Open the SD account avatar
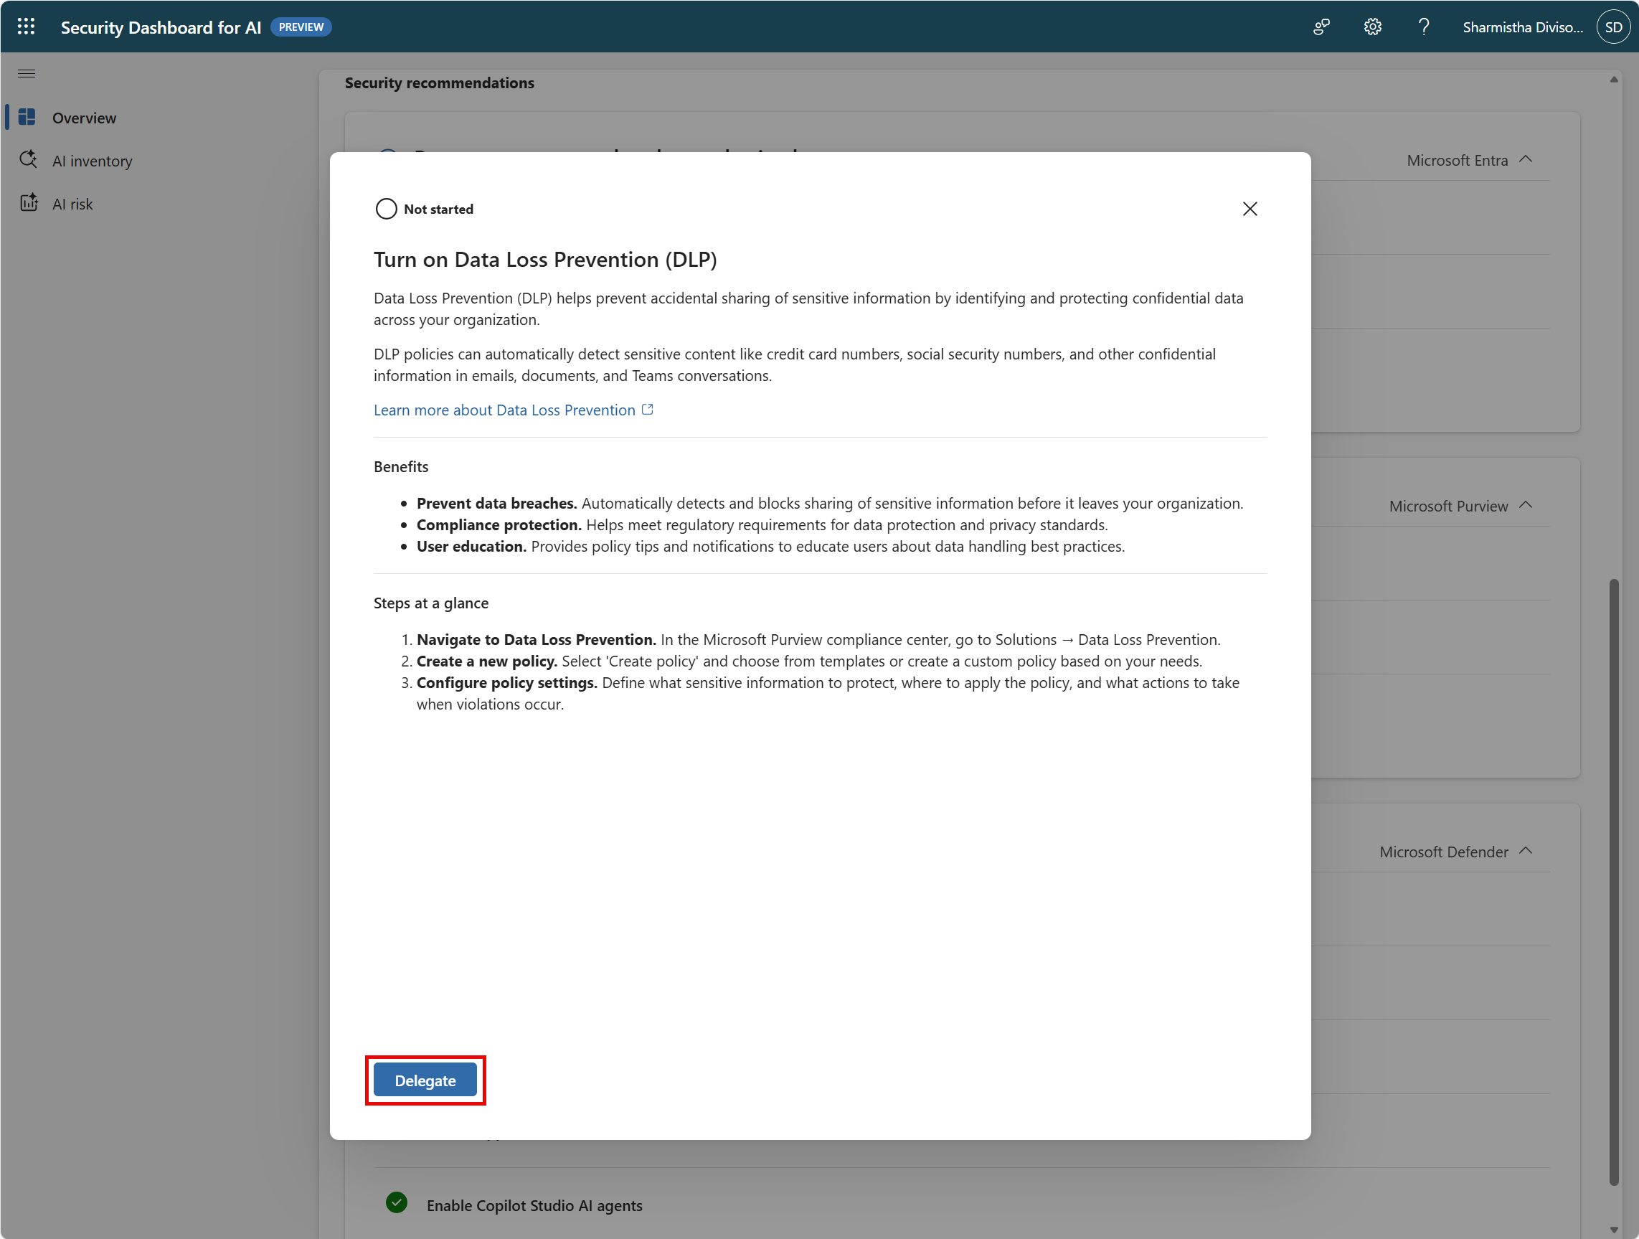The image size is (1639, 1239). [x=1613, y=27]
